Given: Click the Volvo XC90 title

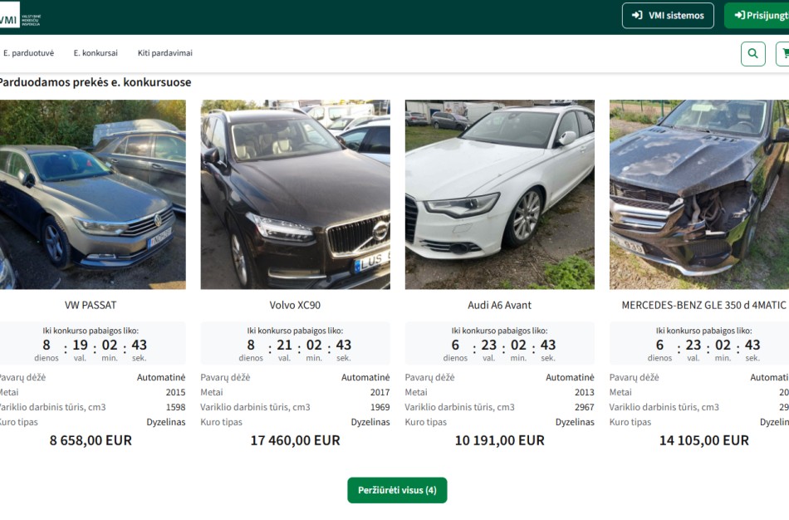Looking at the screenshot, I should tap(295, 305).
